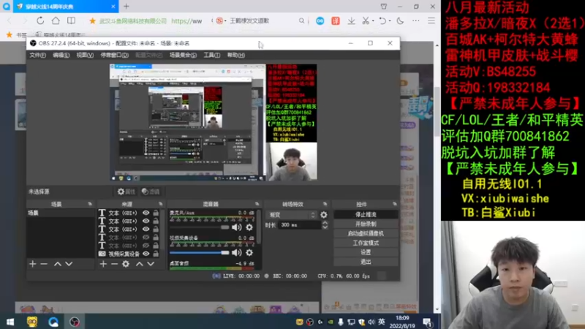Click the browser downloads icon
Image resolution: width=585 pixels, height=329 pixels.
[352, 21]
